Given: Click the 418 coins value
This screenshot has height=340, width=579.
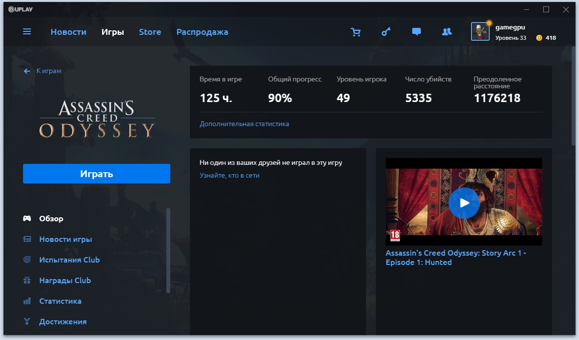Looking at the screenshot, I should [x=551, y=38].
